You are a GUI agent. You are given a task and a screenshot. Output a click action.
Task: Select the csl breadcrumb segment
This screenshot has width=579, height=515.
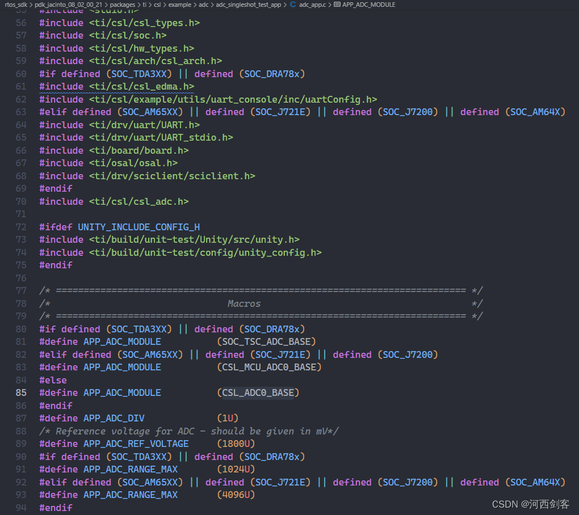(x=157, y=5)
